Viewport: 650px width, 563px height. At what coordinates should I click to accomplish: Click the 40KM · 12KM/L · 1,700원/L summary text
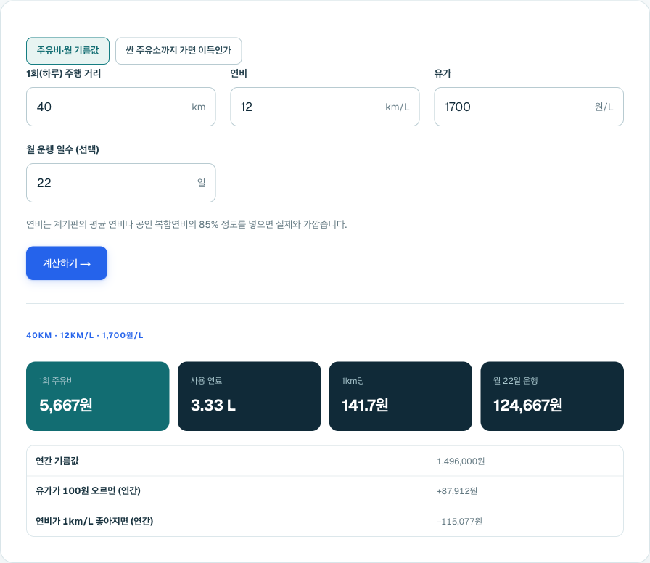[85, 335]
